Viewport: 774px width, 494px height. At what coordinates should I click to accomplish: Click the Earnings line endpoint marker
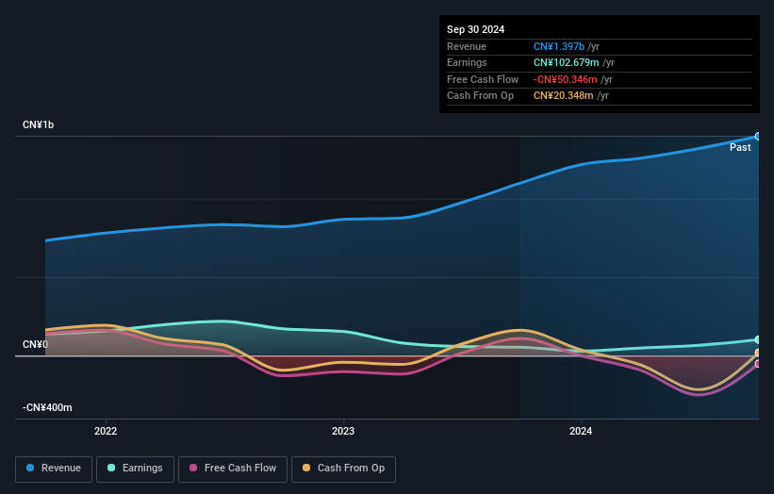[758, 339]
